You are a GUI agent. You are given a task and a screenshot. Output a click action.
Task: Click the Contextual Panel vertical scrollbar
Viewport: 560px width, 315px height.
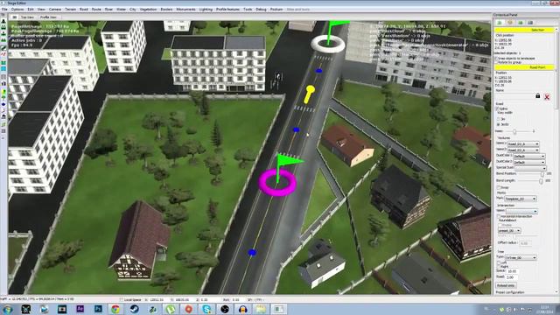(x=557, y=72)
